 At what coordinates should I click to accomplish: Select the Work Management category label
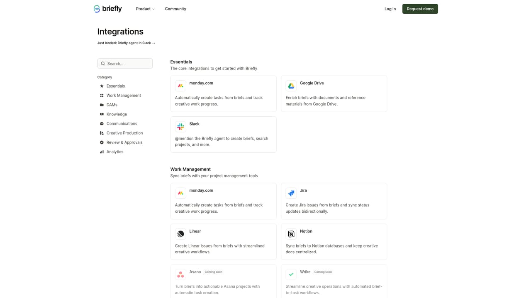(124, 96)
